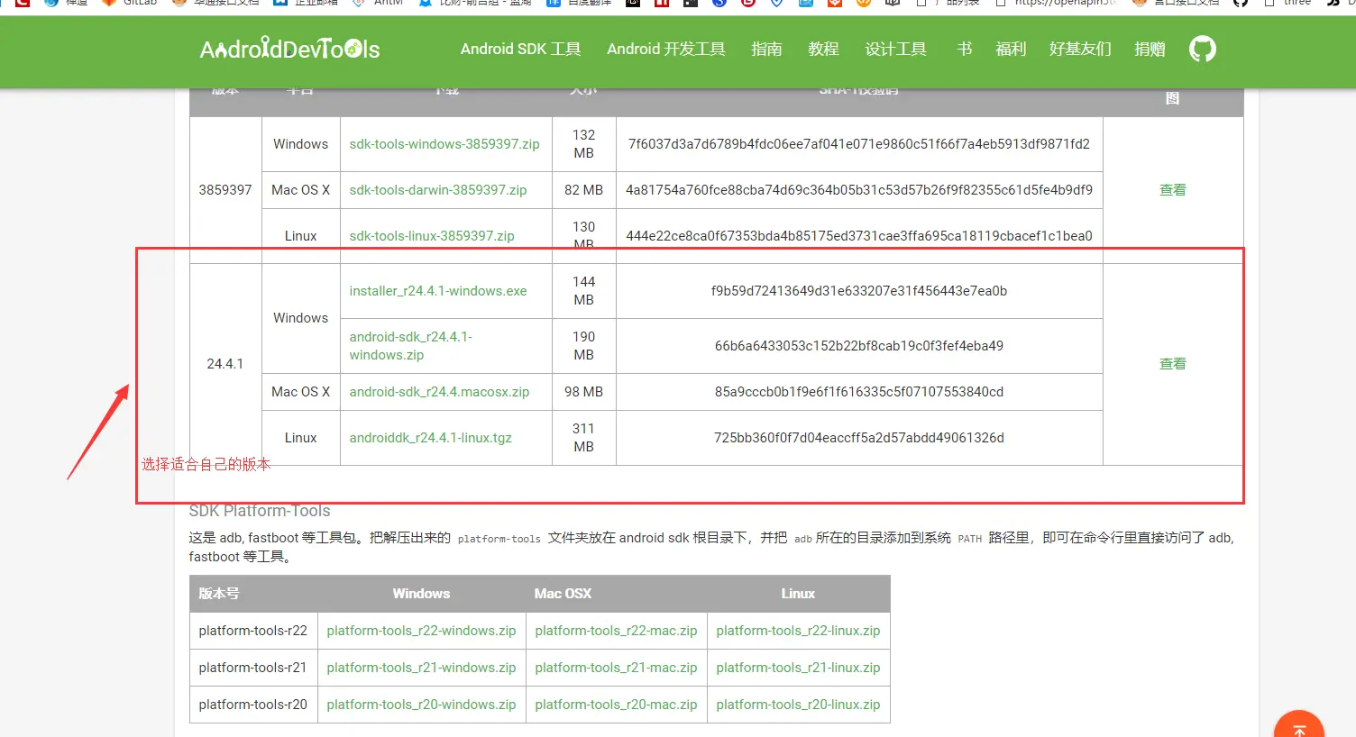Click Mac OS X cell for 3859397

tap(301, 190)
